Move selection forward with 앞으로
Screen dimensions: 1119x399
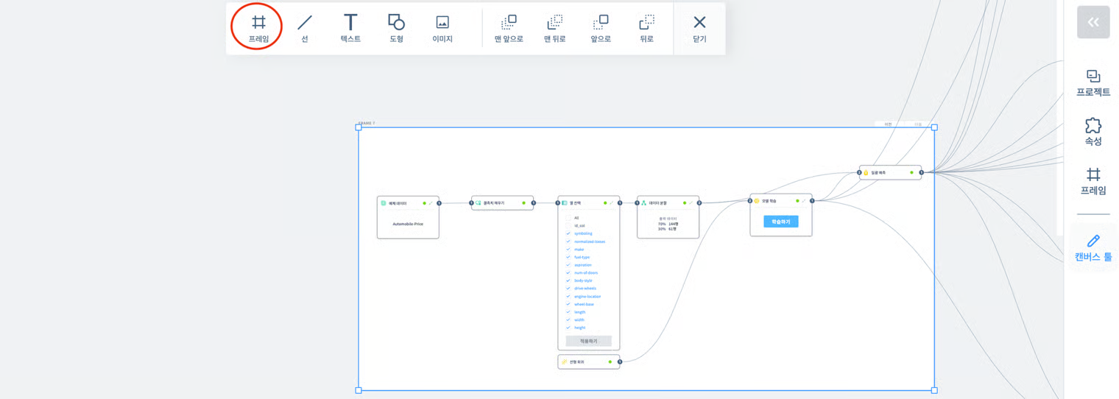point(601,28)
